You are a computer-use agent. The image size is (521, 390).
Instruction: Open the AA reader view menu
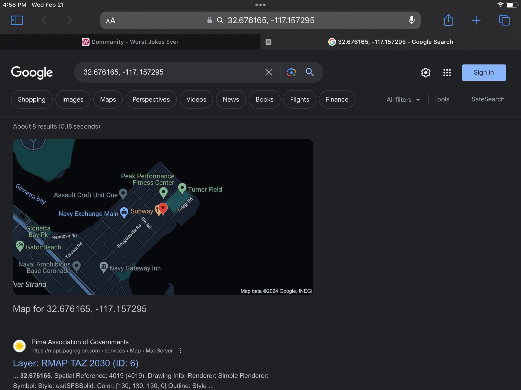[111, 21]
